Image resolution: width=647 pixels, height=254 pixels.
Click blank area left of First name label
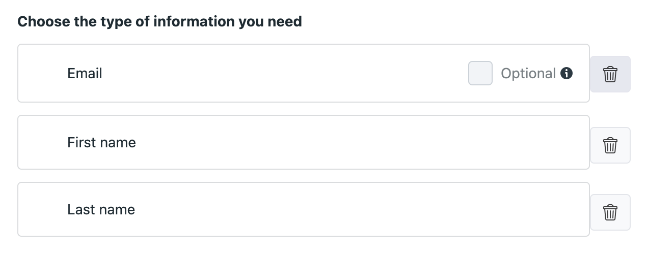43,142
